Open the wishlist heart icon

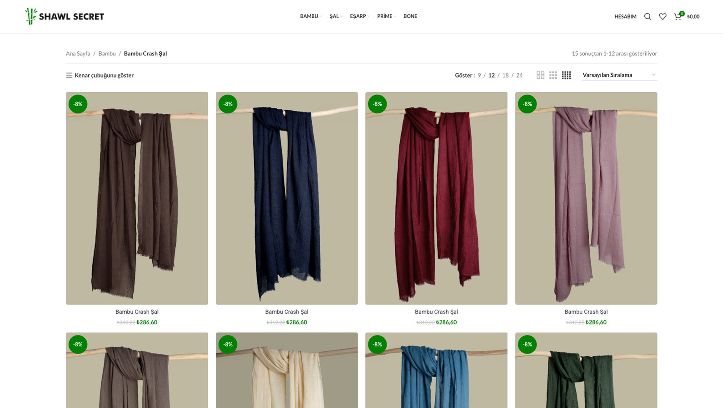pyautogui.click(x=662, y=16)
